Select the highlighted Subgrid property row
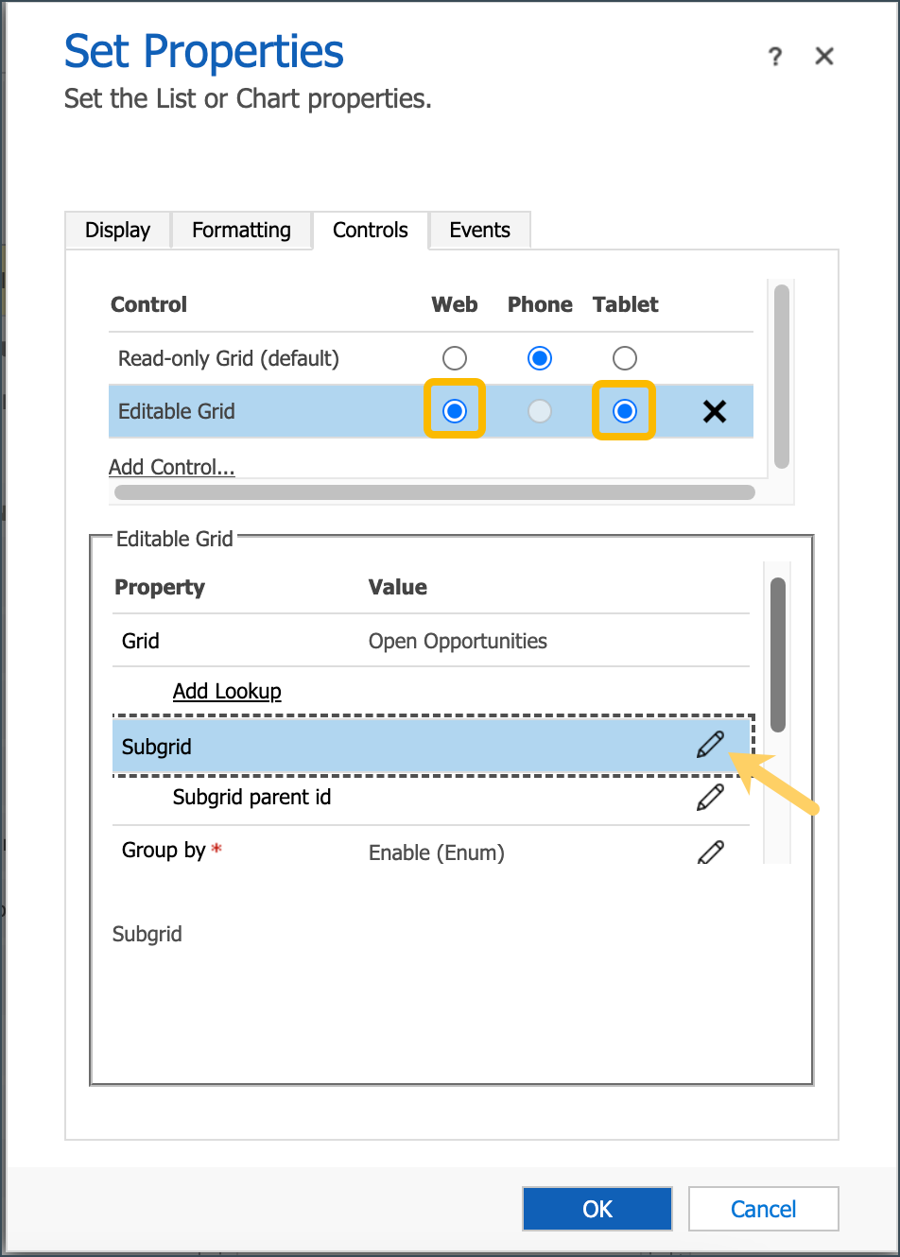The width and height of the screenshot is (900, 1257). click(432, 746)
